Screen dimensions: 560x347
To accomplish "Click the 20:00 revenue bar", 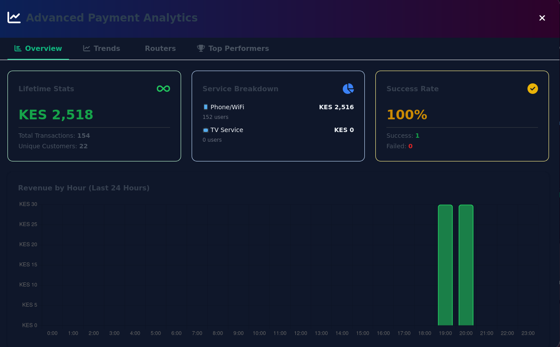I will (x=465, y=265).
